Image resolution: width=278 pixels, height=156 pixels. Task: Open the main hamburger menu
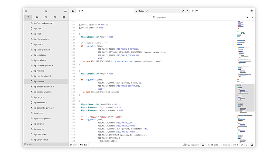(x=65, y=11)
